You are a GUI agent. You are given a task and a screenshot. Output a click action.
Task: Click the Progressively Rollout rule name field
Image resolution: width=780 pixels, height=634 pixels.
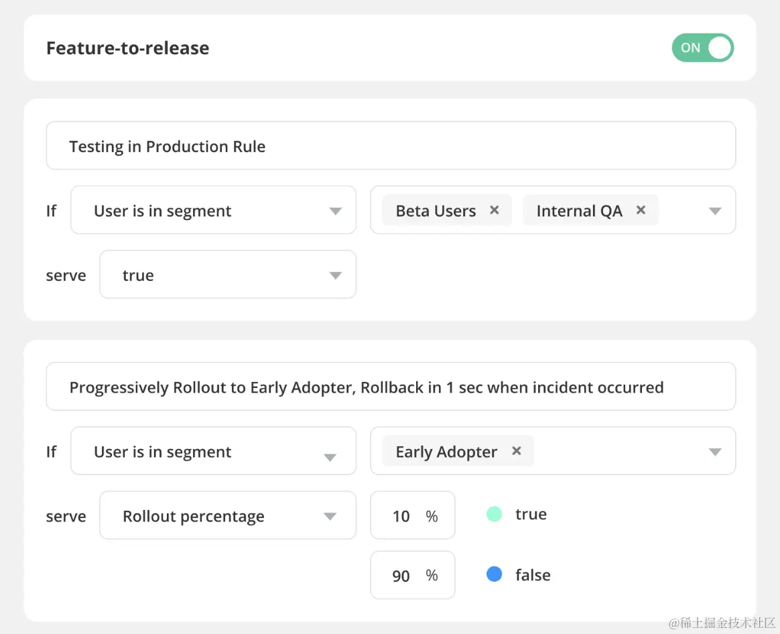click(x=391, y=387)
